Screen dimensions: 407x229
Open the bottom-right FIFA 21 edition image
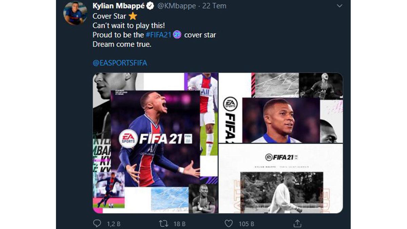click(280, 179)
